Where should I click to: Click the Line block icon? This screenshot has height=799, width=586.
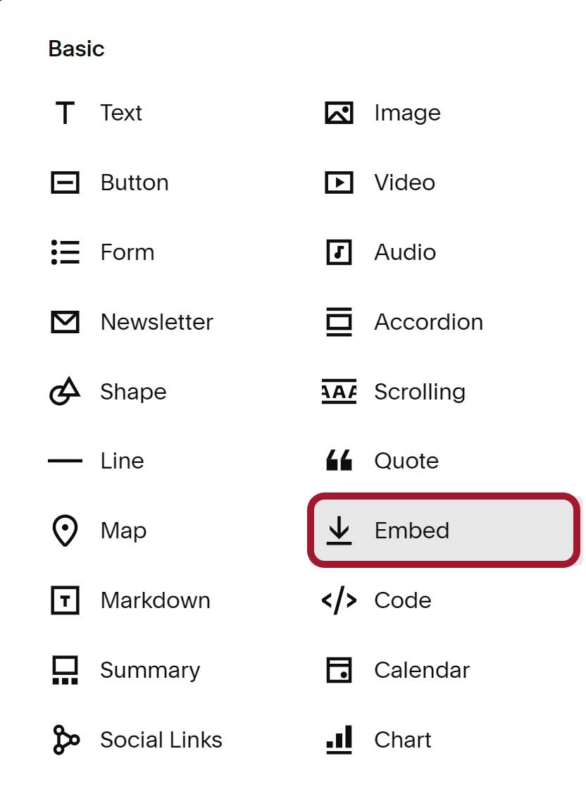click(x=64, y=461)
